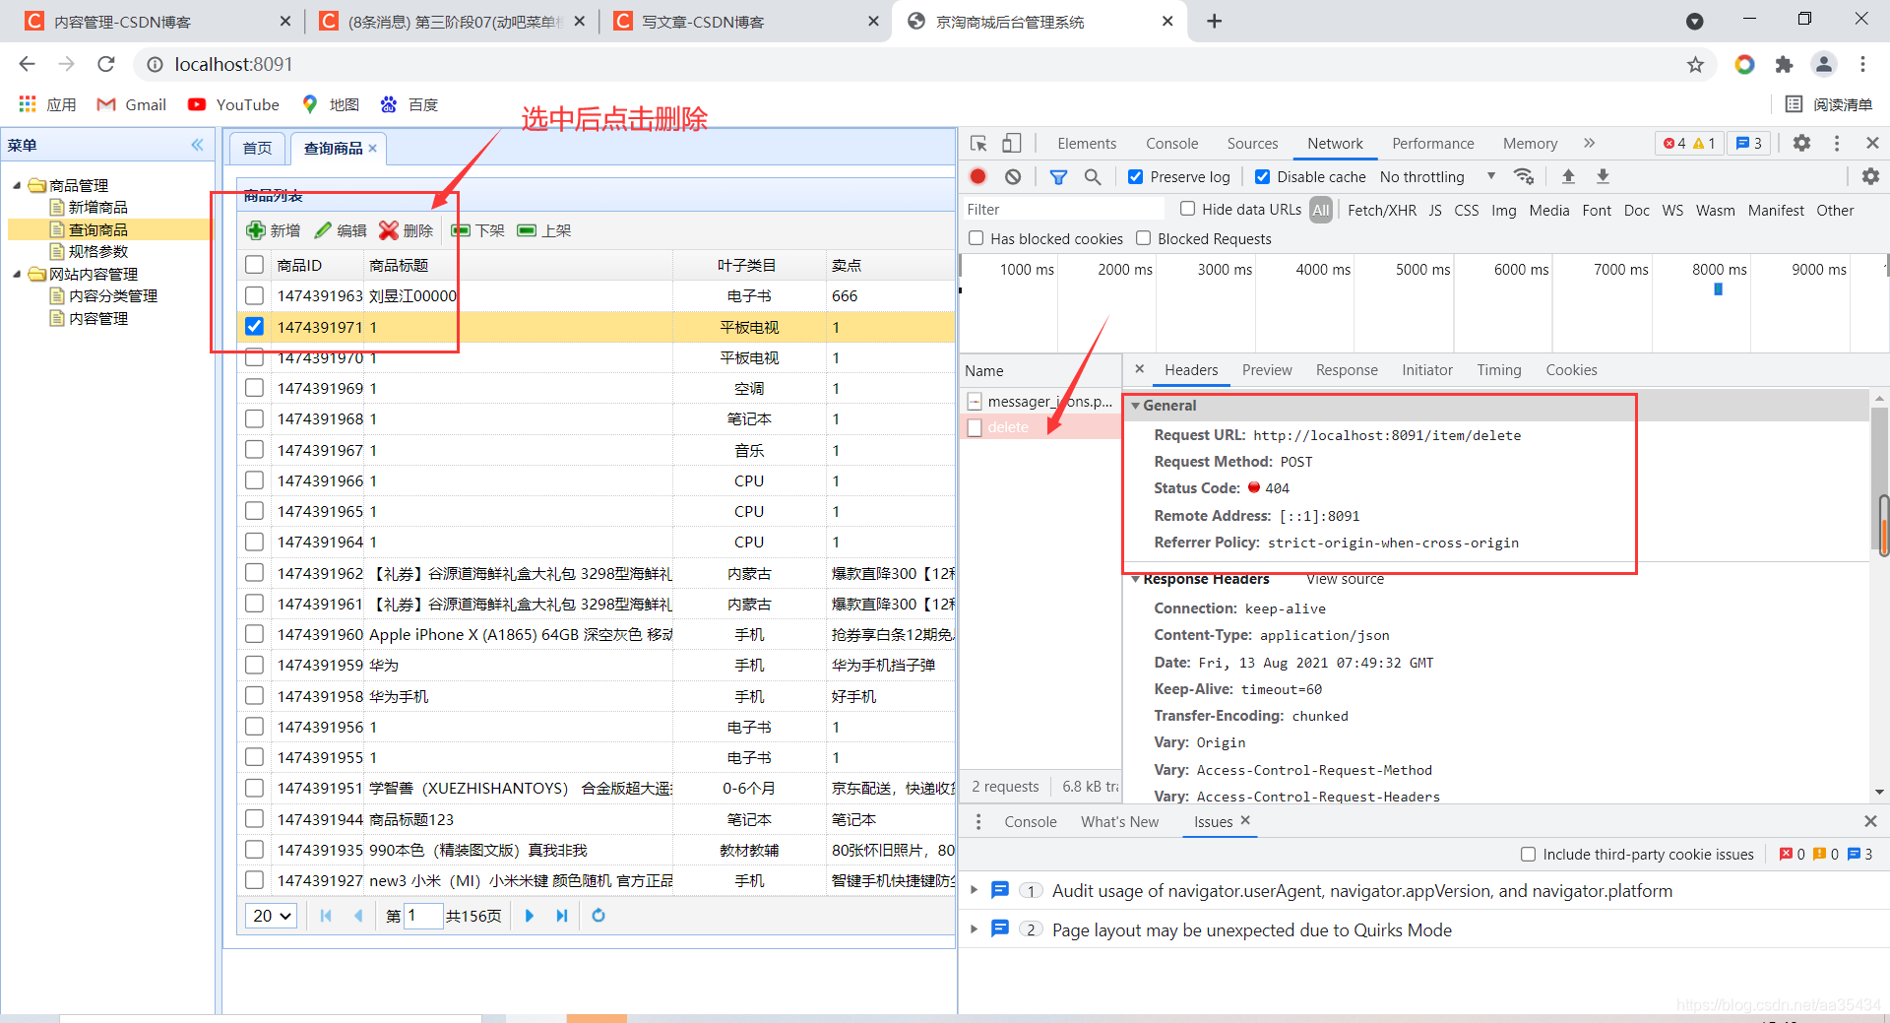The width and height of the screenshot is (1890, 1023).
Task: Collapse the Response Headers section
Action: click(x=1135, y=580)
